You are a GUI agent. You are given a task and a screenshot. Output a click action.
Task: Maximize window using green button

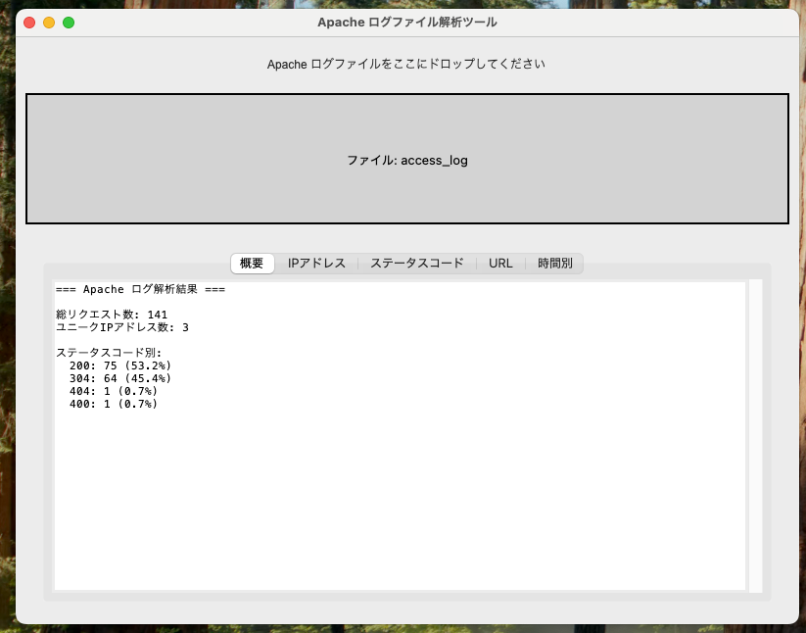click(x=69, y=23)
